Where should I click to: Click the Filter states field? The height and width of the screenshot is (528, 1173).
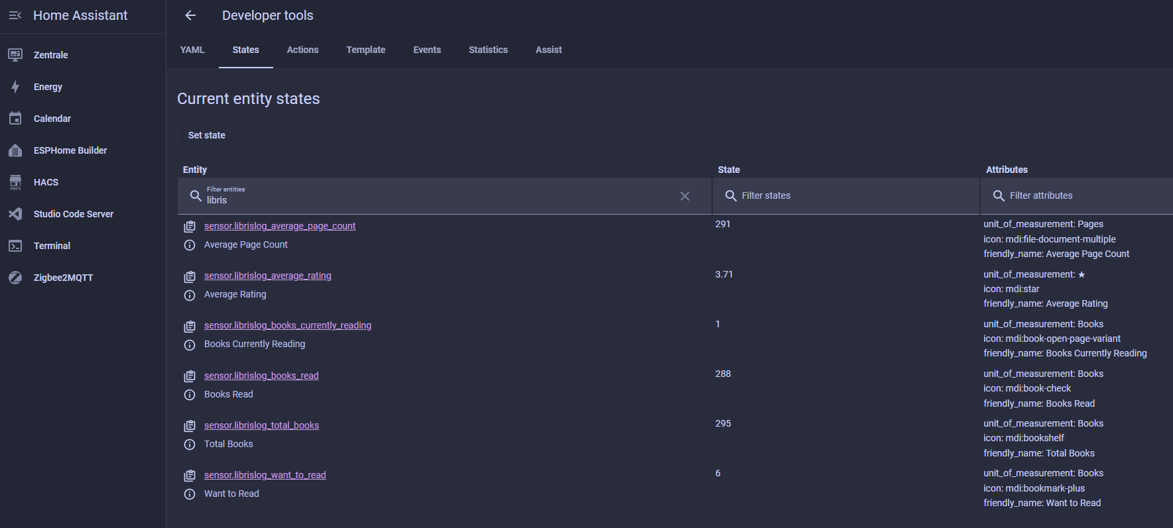click(x=846, y=196)
